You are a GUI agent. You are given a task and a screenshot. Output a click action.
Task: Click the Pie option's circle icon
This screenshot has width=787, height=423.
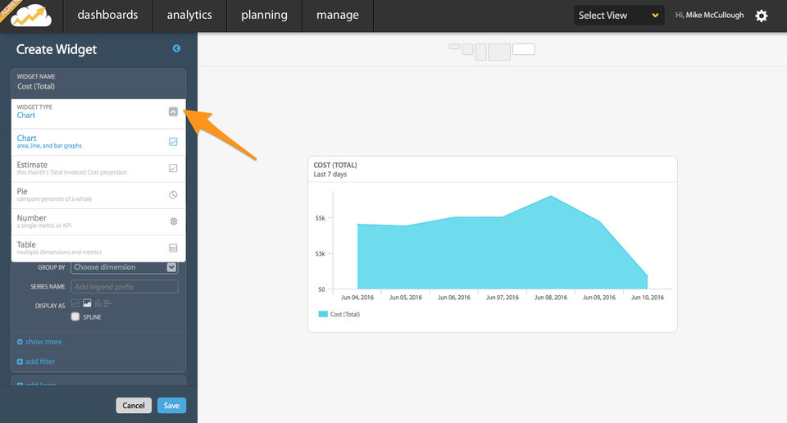coord(173,194)
